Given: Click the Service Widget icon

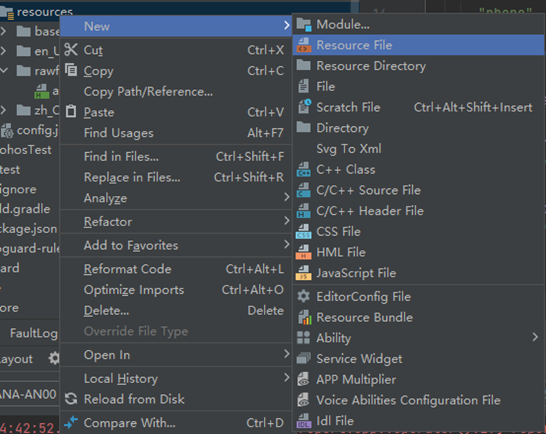Looking at the screenshot, I should [x=303, y=358].
